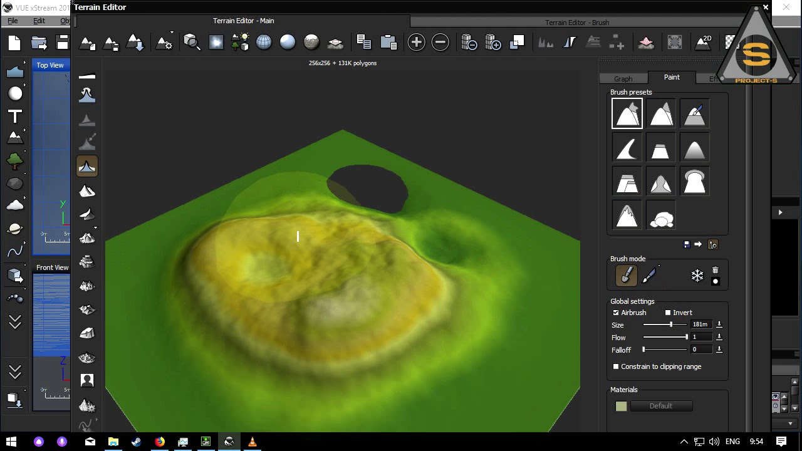802x451 pixels.
Task: Click the planet tool in VUE sidebar
Action: click(x=15, y=229)
